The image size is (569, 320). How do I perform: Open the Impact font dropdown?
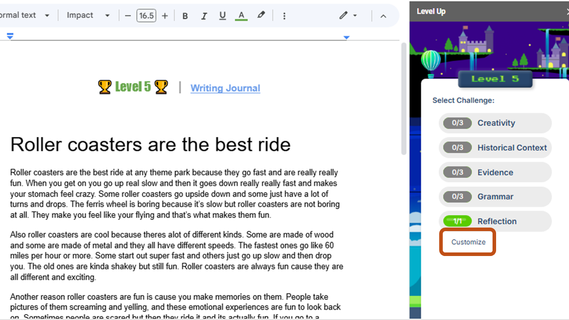88,16
